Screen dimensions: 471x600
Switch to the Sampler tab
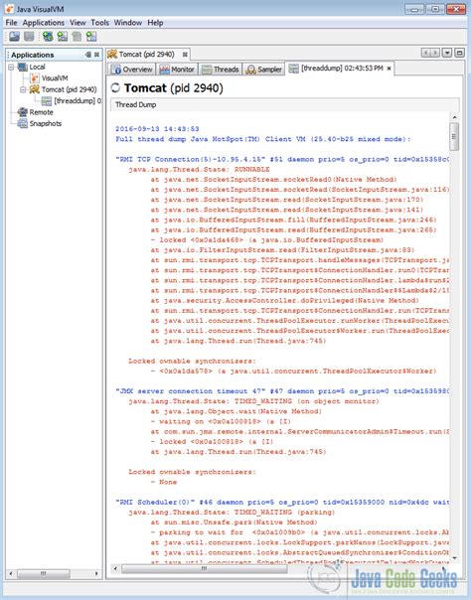click(264, 70)
